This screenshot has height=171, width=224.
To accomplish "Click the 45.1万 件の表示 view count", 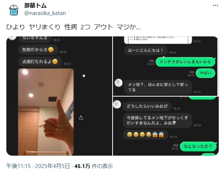I will [x=94, y=166].
